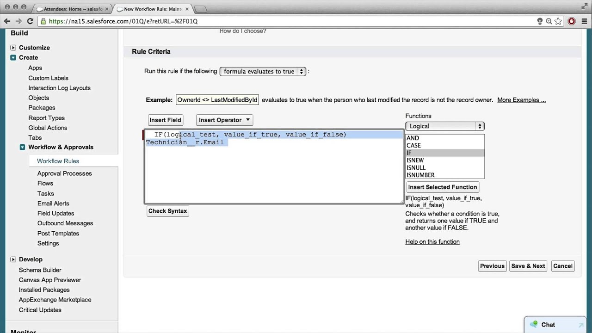Open AppExchange Marketplace in sidebar
Screen dimensions: 592x333
pyautogui.click(x=55, y=300)
